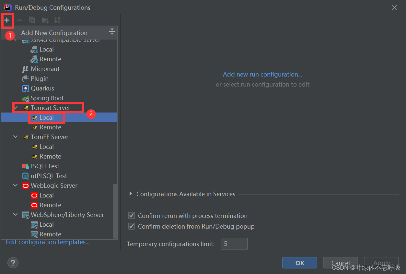Viewport: 406px width, 274px height.
Task: Choose the utPLSQL Test entry
Action: [x=49, y=176]
